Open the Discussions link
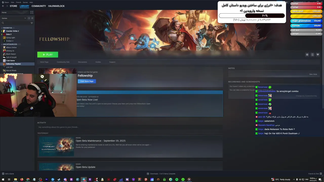 pos(82,62)
